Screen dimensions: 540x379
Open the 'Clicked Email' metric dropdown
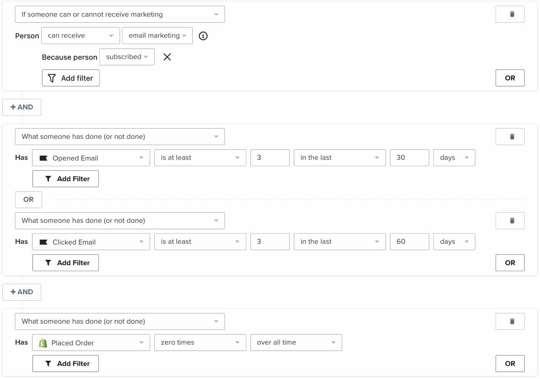pyautogui.click(x=91, y=242)
